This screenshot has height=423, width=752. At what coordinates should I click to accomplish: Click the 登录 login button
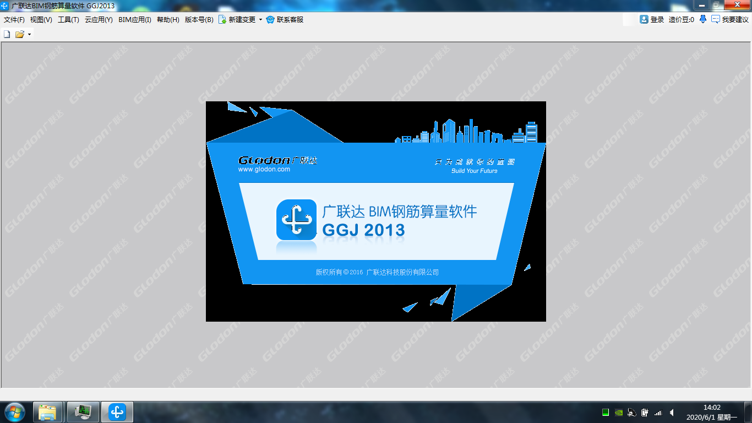652,19
